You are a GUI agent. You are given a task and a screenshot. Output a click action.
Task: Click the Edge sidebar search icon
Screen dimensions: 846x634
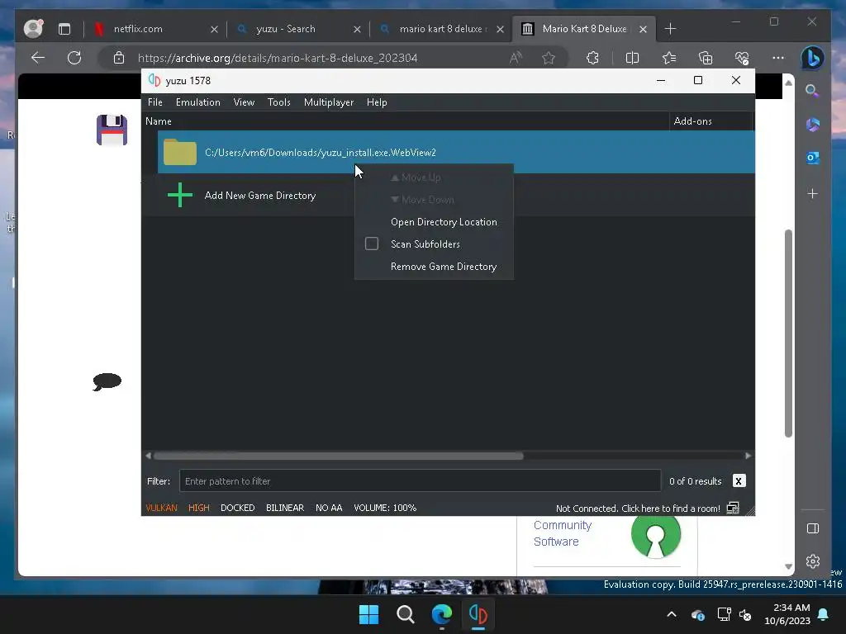[x=812, y=90]
